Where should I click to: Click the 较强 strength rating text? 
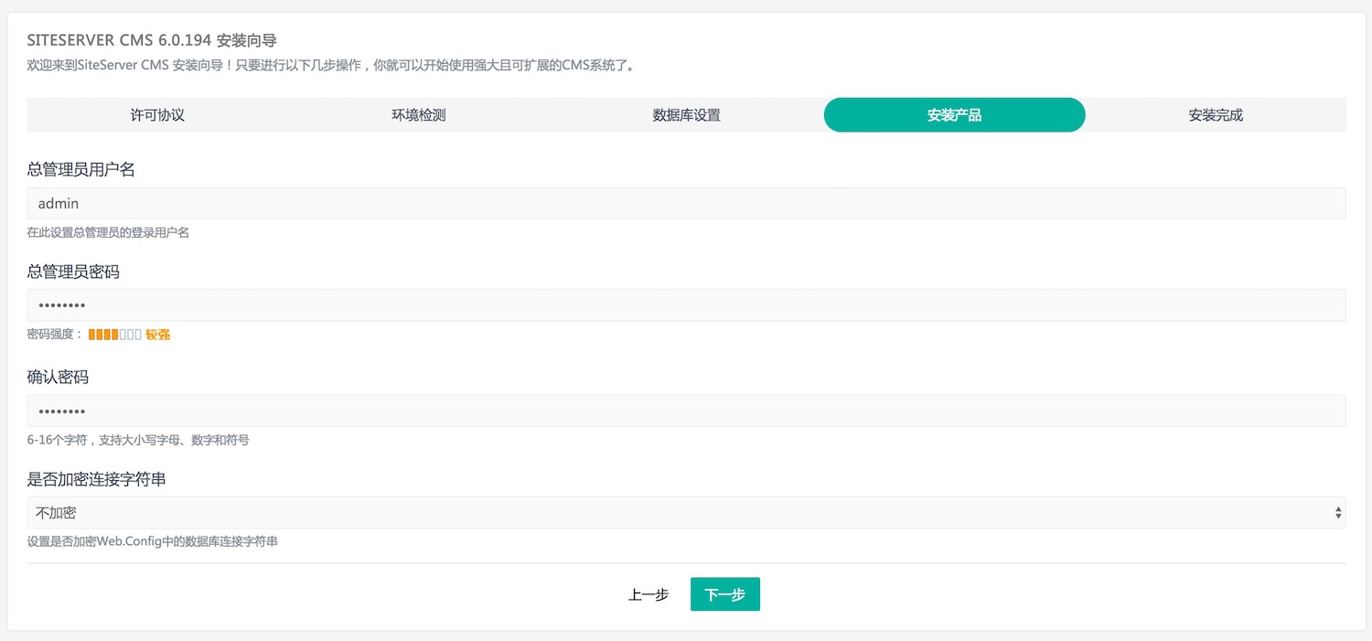coord(158,335)
